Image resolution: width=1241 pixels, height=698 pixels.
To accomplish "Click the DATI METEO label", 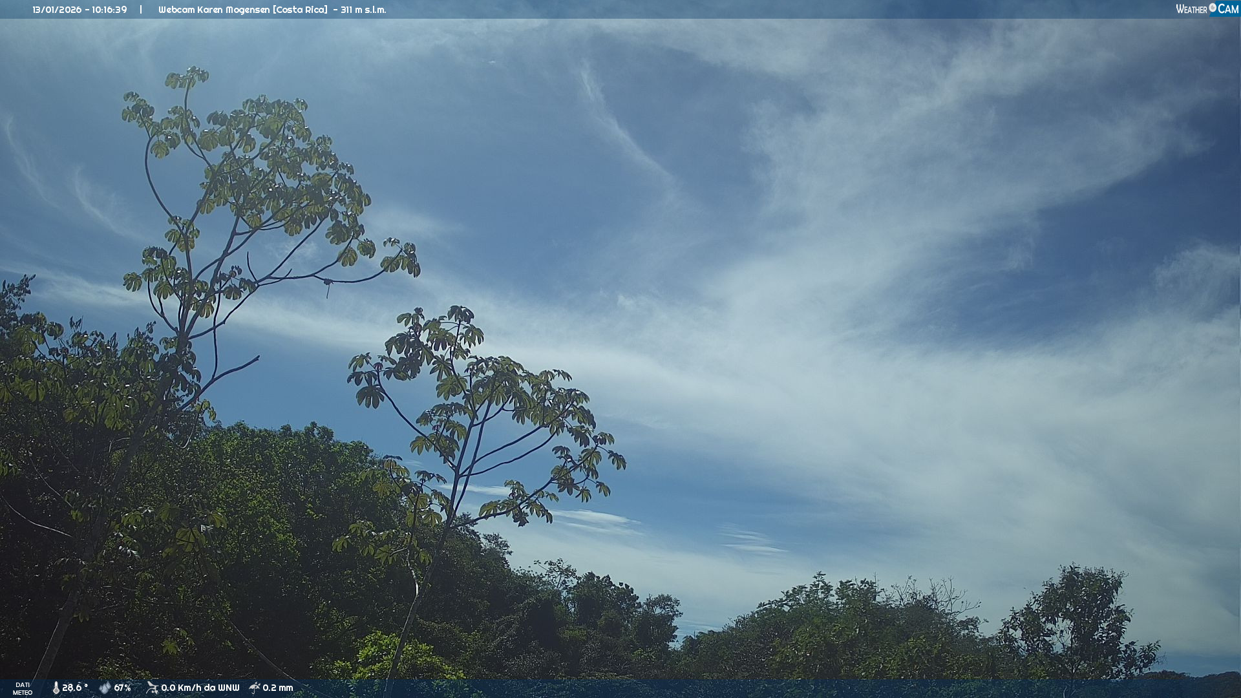I will coord(23,688).
